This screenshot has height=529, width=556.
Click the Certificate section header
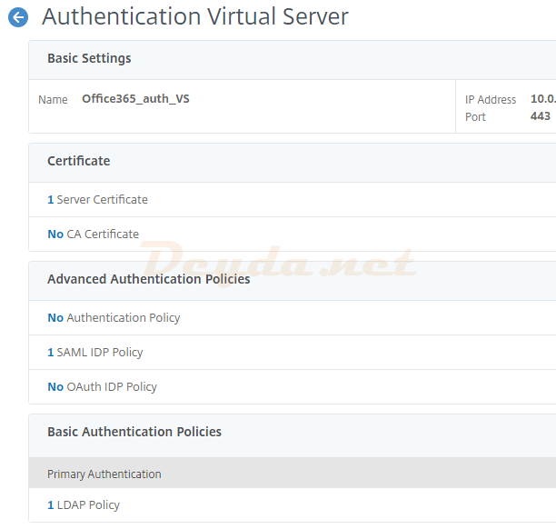[78, 161]
